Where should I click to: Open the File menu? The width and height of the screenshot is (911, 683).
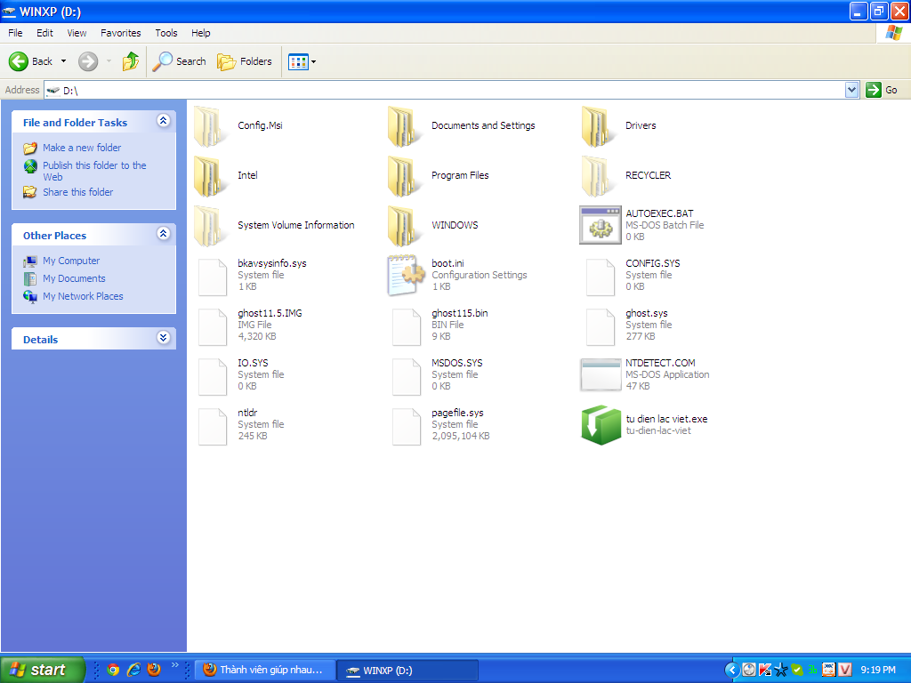(15, 33)
